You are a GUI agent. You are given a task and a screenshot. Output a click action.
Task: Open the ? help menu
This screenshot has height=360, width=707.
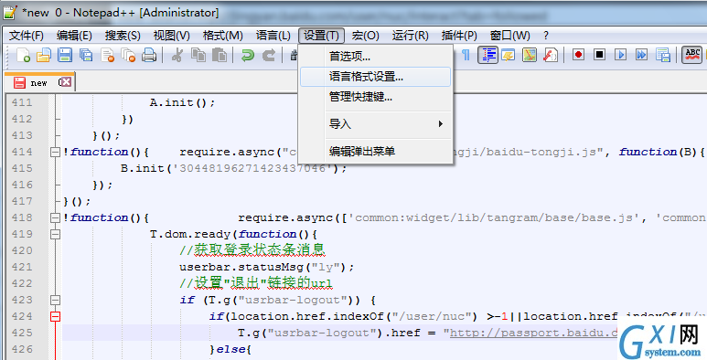point(546,36)
